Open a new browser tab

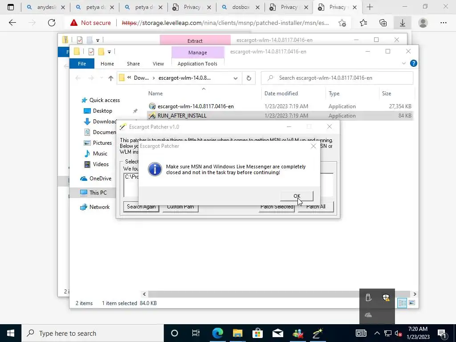370,7
